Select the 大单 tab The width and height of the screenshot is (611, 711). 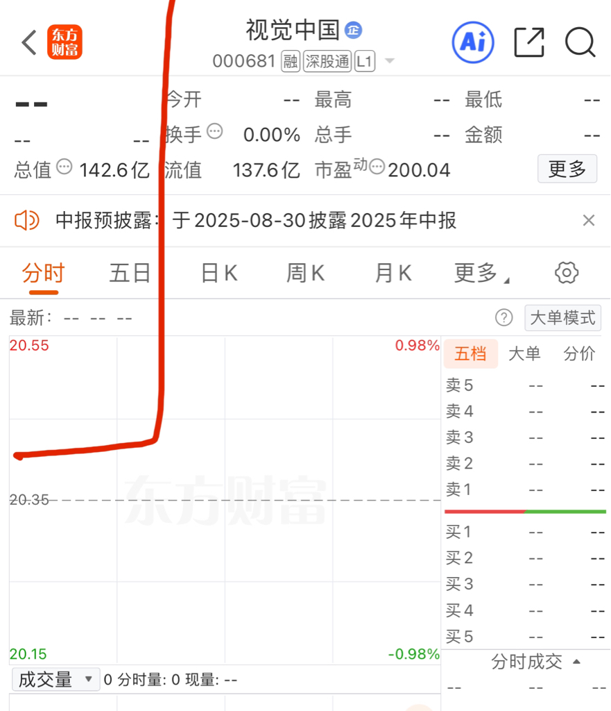tap(524, 353)
